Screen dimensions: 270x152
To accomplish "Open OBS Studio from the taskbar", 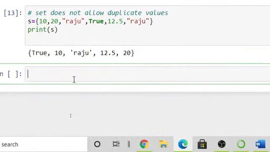I will click(221, 144).
